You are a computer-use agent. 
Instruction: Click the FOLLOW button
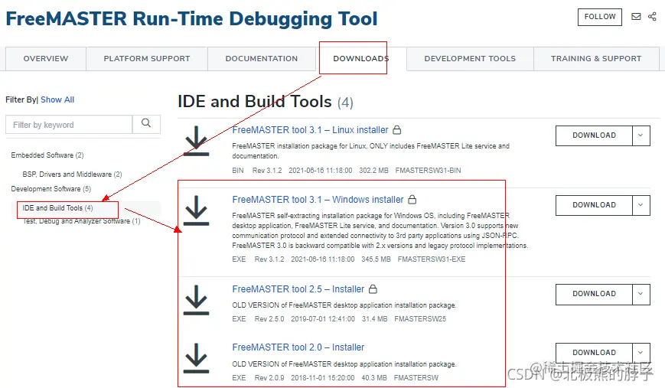(x=600, y=17)
